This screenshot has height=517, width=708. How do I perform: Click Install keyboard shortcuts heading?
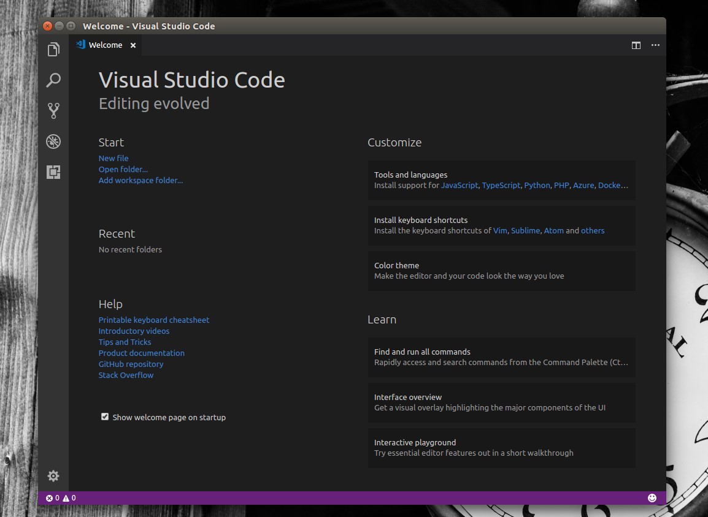click(421, 221)
